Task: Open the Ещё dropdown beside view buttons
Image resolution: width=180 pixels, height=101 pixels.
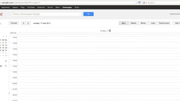Action: pyautogui.click(x=177, y=23)
